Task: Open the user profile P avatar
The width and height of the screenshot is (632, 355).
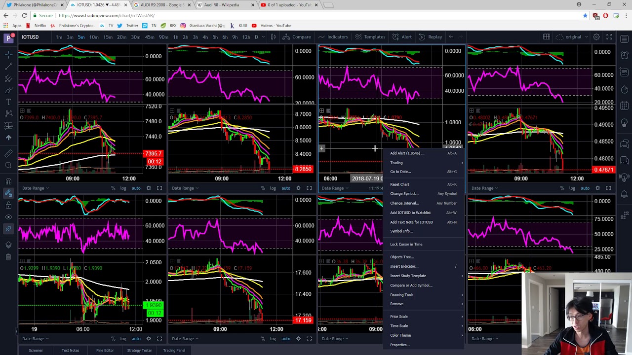Action: coord(8,37)
